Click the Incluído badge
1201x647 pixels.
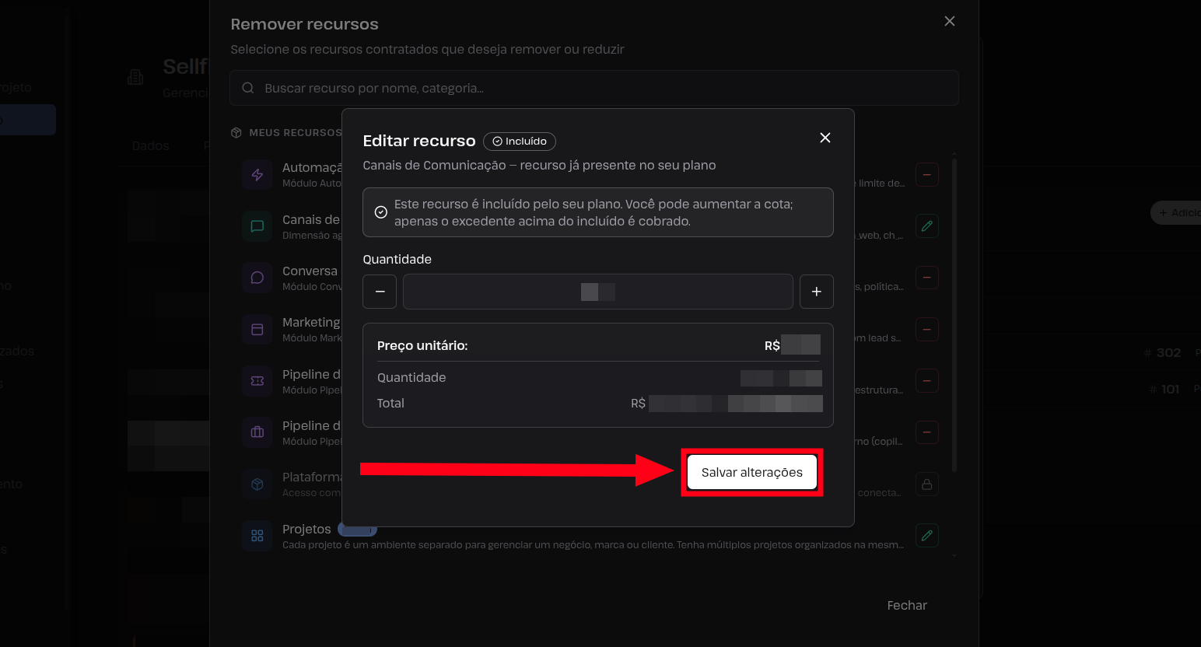(x=520, y=142)
